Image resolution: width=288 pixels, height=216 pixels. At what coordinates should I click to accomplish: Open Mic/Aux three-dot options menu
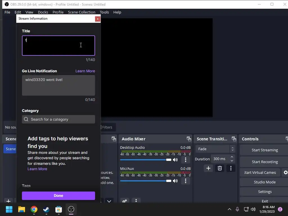[x=186, y=181]
